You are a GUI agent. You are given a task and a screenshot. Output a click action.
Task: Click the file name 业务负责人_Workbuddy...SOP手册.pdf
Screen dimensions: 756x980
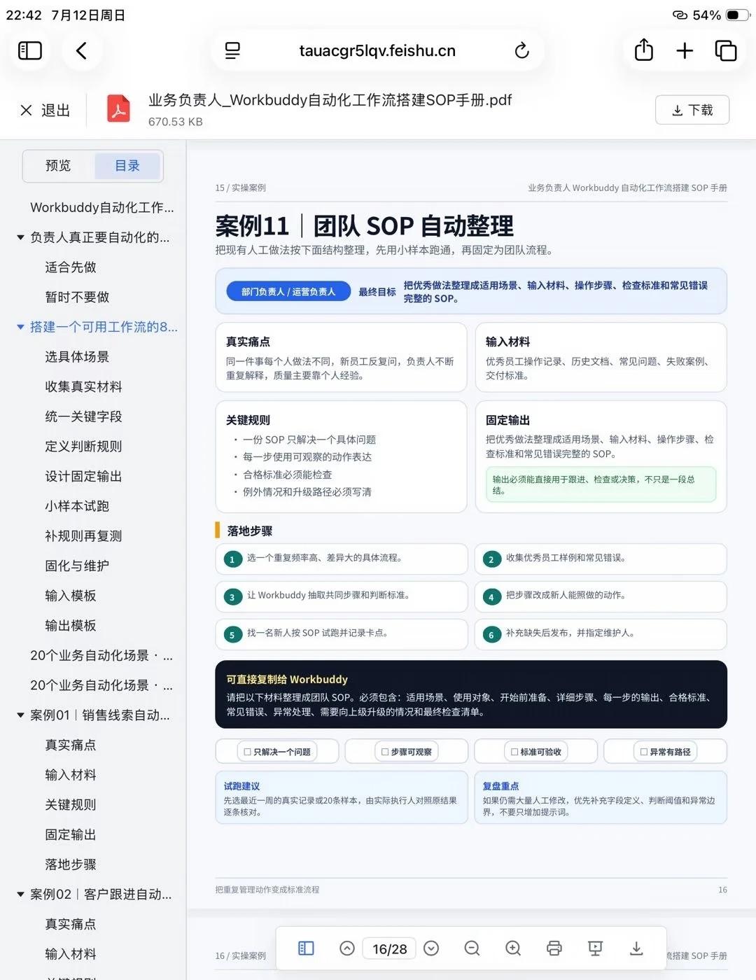click(330, 100)
